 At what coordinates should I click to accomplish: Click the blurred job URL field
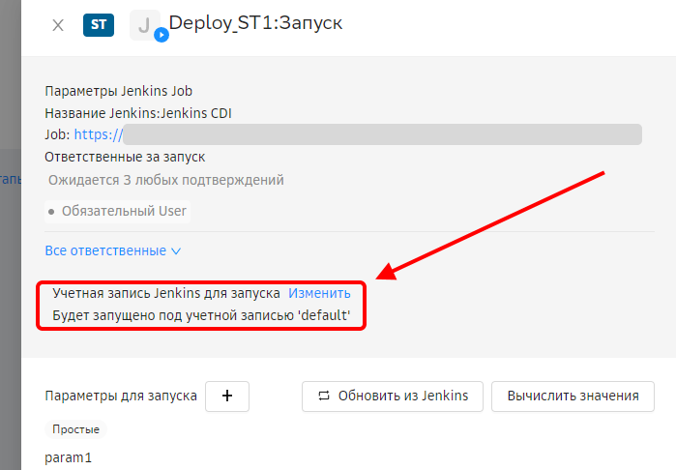[x=382, y=134]
